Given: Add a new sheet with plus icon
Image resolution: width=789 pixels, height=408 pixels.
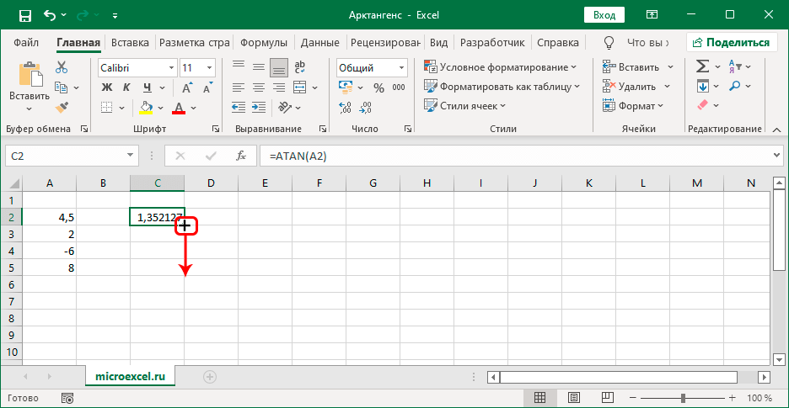Looking at the screenshot, I should 210,377.
